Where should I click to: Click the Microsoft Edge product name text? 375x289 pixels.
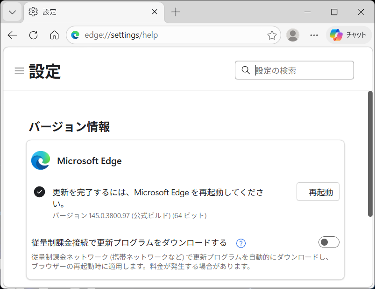click(x=89, y=161)
